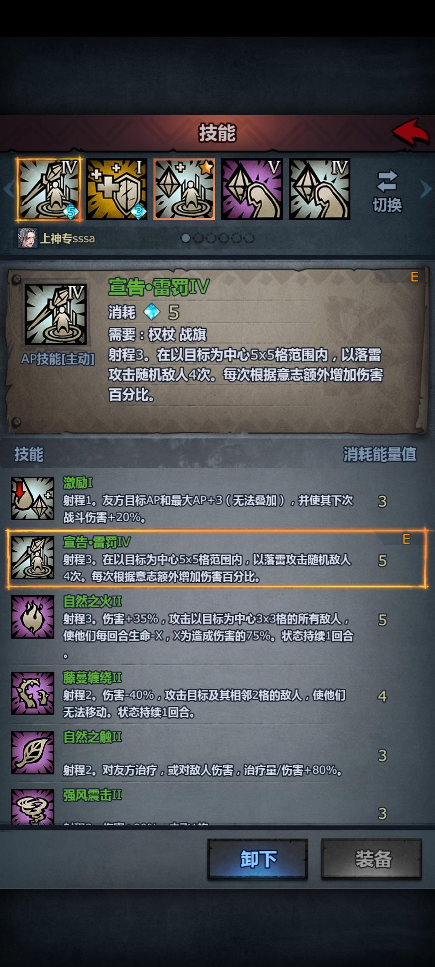Tap the 自然之触II leaf skill icon
Image resolution: width=435 pixels, height=967 pixels.
pos(33,753)
